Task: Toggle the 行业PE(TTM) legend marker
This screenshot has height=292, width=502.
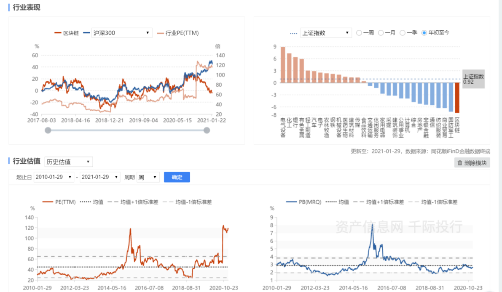Action: tap(160, 33)
